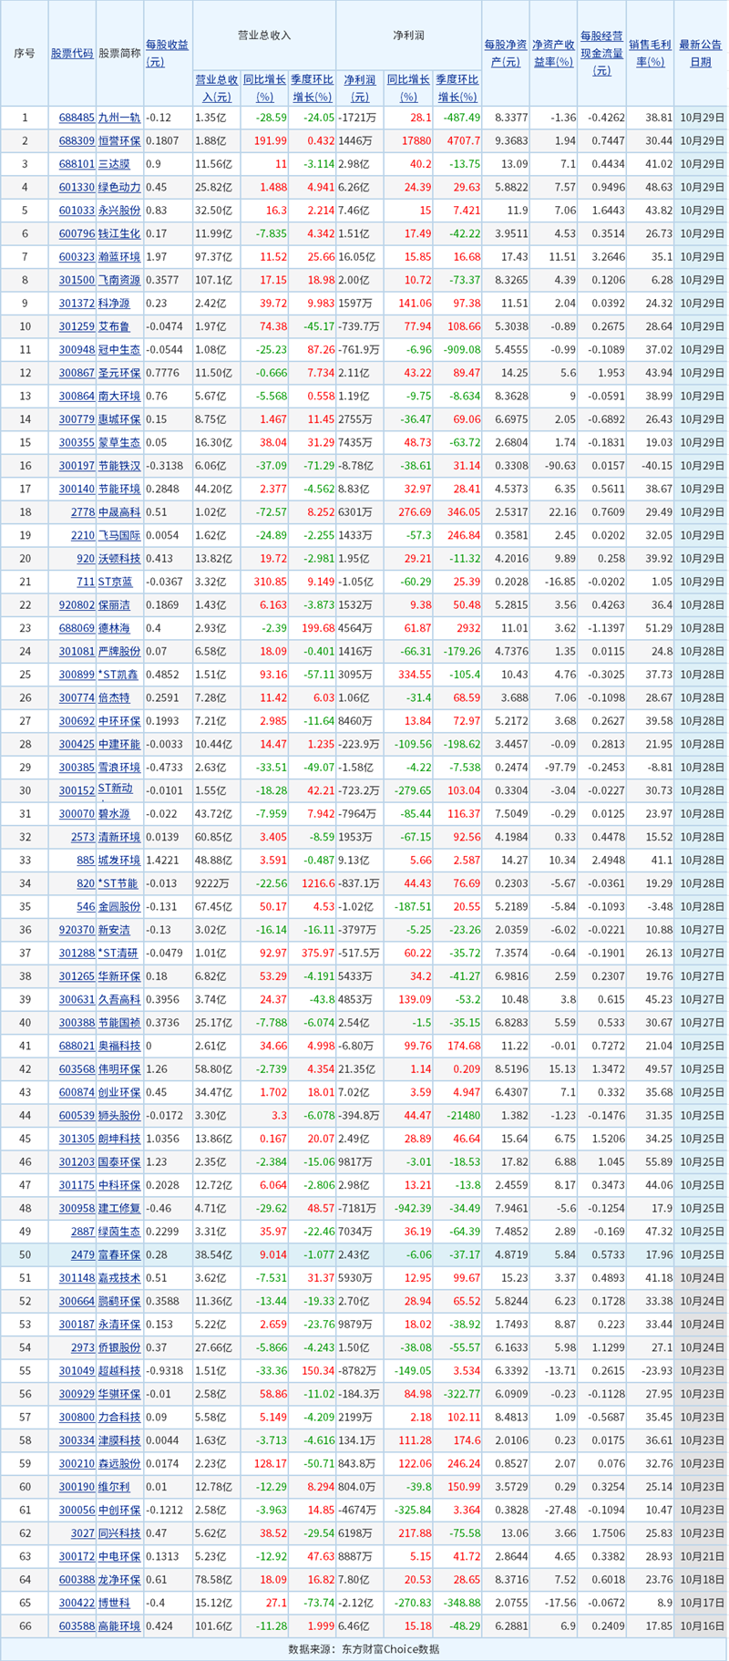The height and width of the screenshot is (1661, 729).
Task: Open stock code link 600796
Action: [x=77, y=234]
